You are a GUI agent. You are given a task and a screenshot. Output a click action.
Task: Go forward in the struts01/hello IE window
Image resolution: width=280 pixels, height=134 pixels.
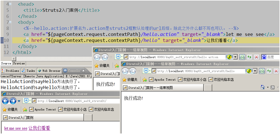(x=133, y=71)
